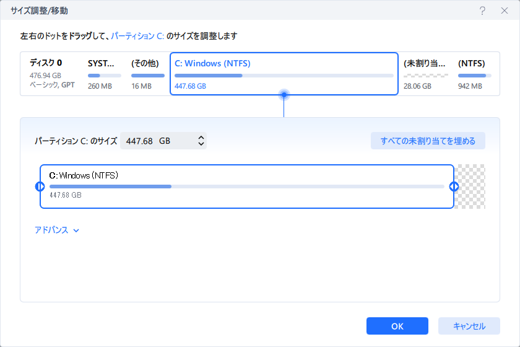Viewport: 520px width, 347px height.
Task: Select the (NTFS) 942 MB partition
Action: tap(474, 74)
